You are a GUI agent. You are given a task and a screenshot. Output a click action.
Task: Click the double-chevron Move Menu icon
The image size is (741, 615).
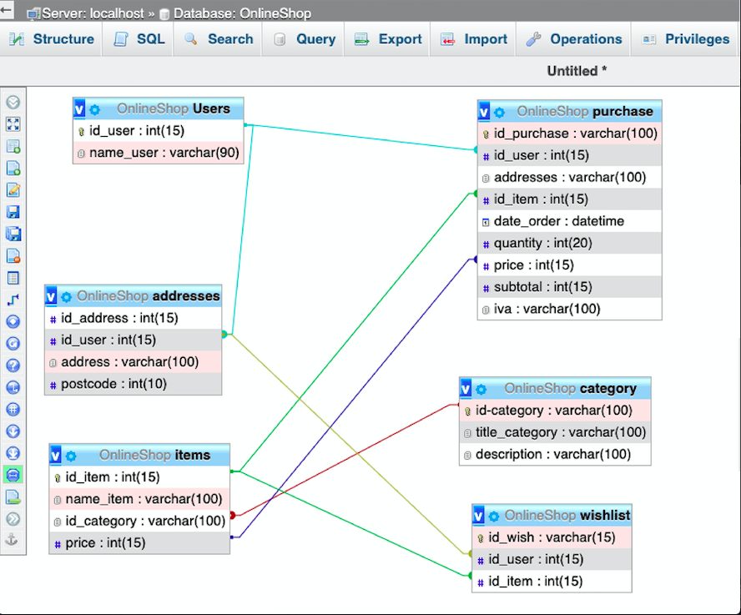(x=12, y=518)
